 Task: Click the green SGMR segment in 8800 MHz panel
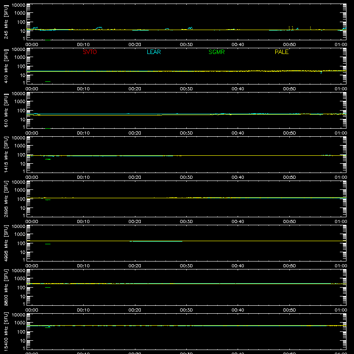click(x=48, y=287)
